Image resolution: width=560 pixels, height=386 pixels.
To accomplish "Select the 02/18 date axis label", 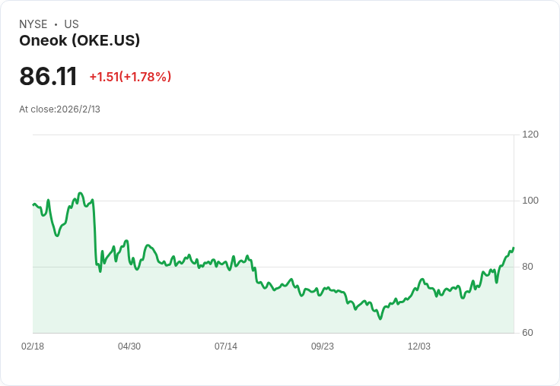I will tap(33, 346).
